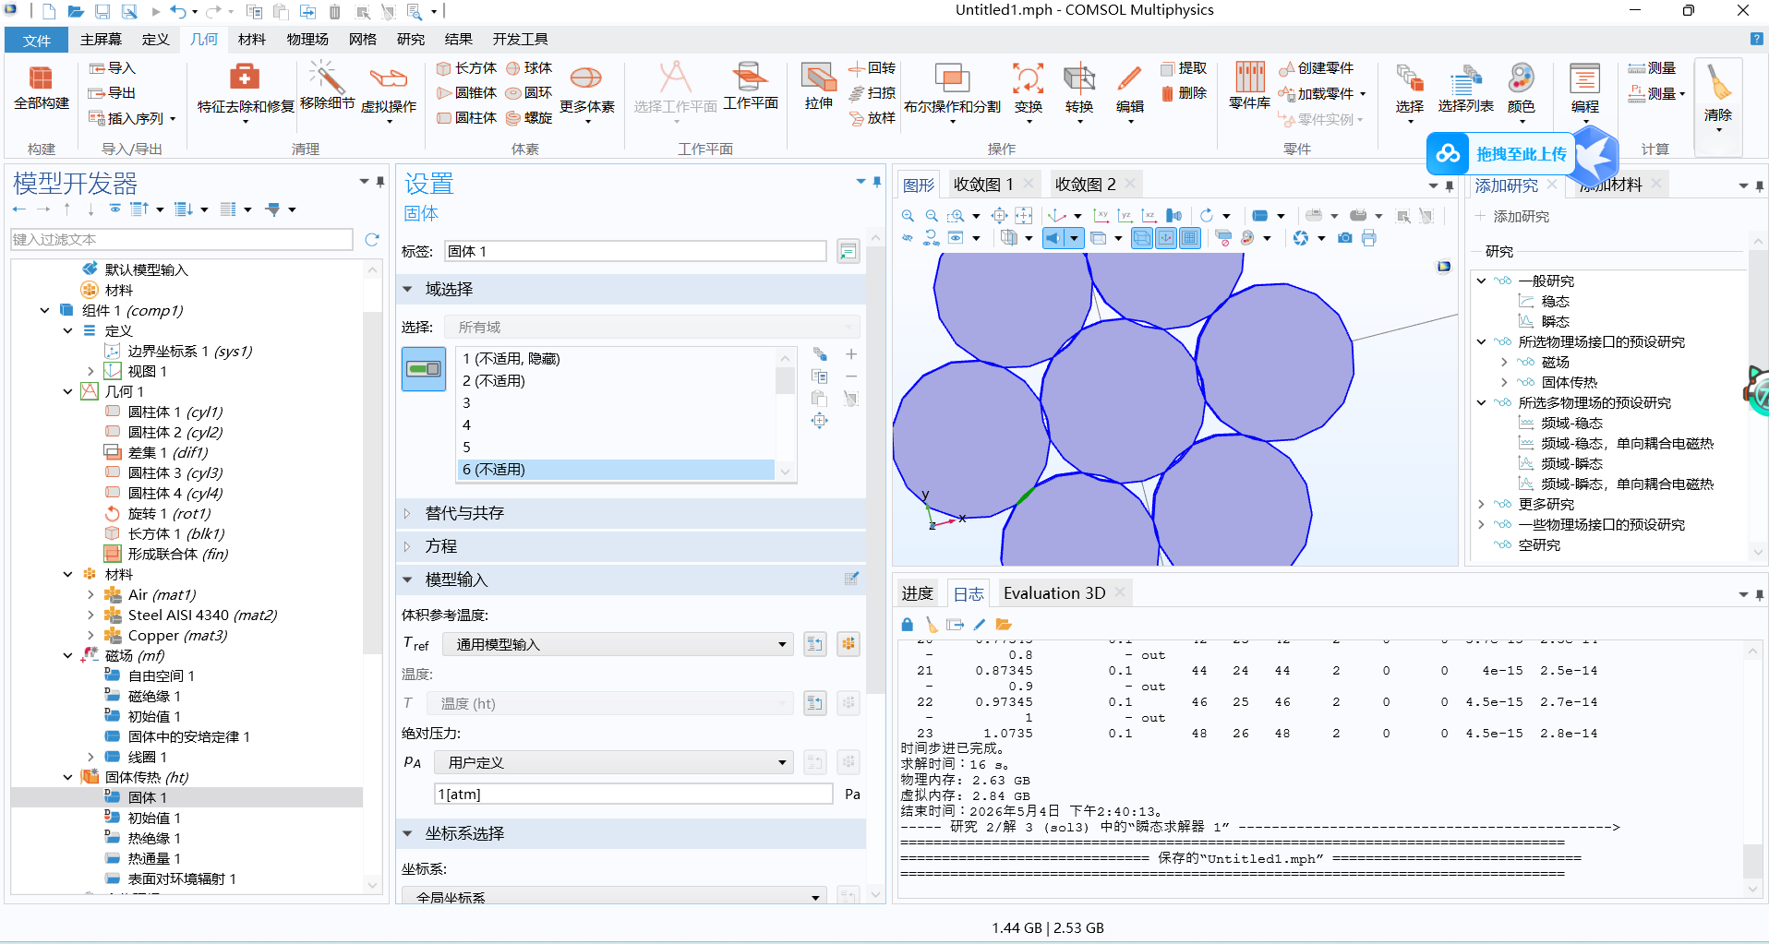Toggle the pin on the 模型开发器 panel

380,182
